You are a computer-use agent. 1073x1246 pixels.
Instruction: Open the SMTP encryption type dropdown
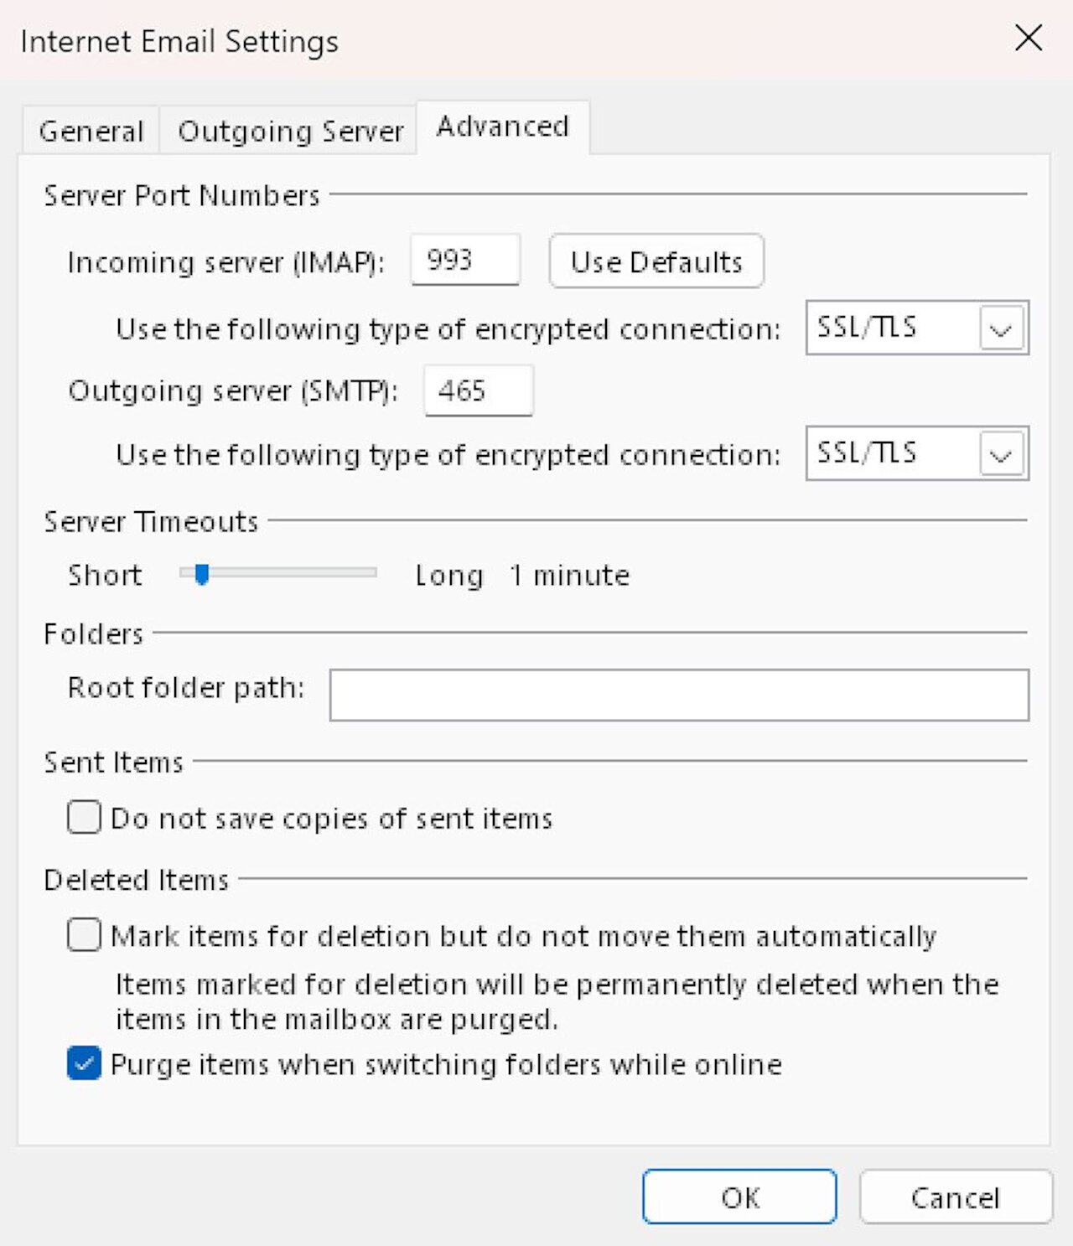(x=916, y=454)
